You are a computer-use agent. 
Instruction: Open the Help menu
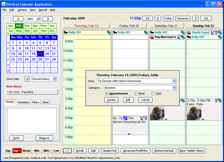click(52, 10)
